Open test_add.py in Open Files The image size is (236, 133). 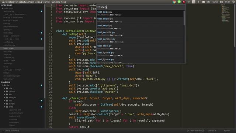click(8, 33)
